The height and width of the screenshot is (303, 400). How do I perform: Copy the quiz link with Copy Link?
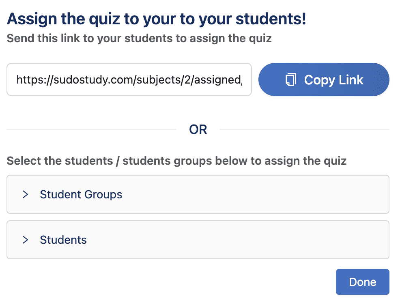point(324,80)
